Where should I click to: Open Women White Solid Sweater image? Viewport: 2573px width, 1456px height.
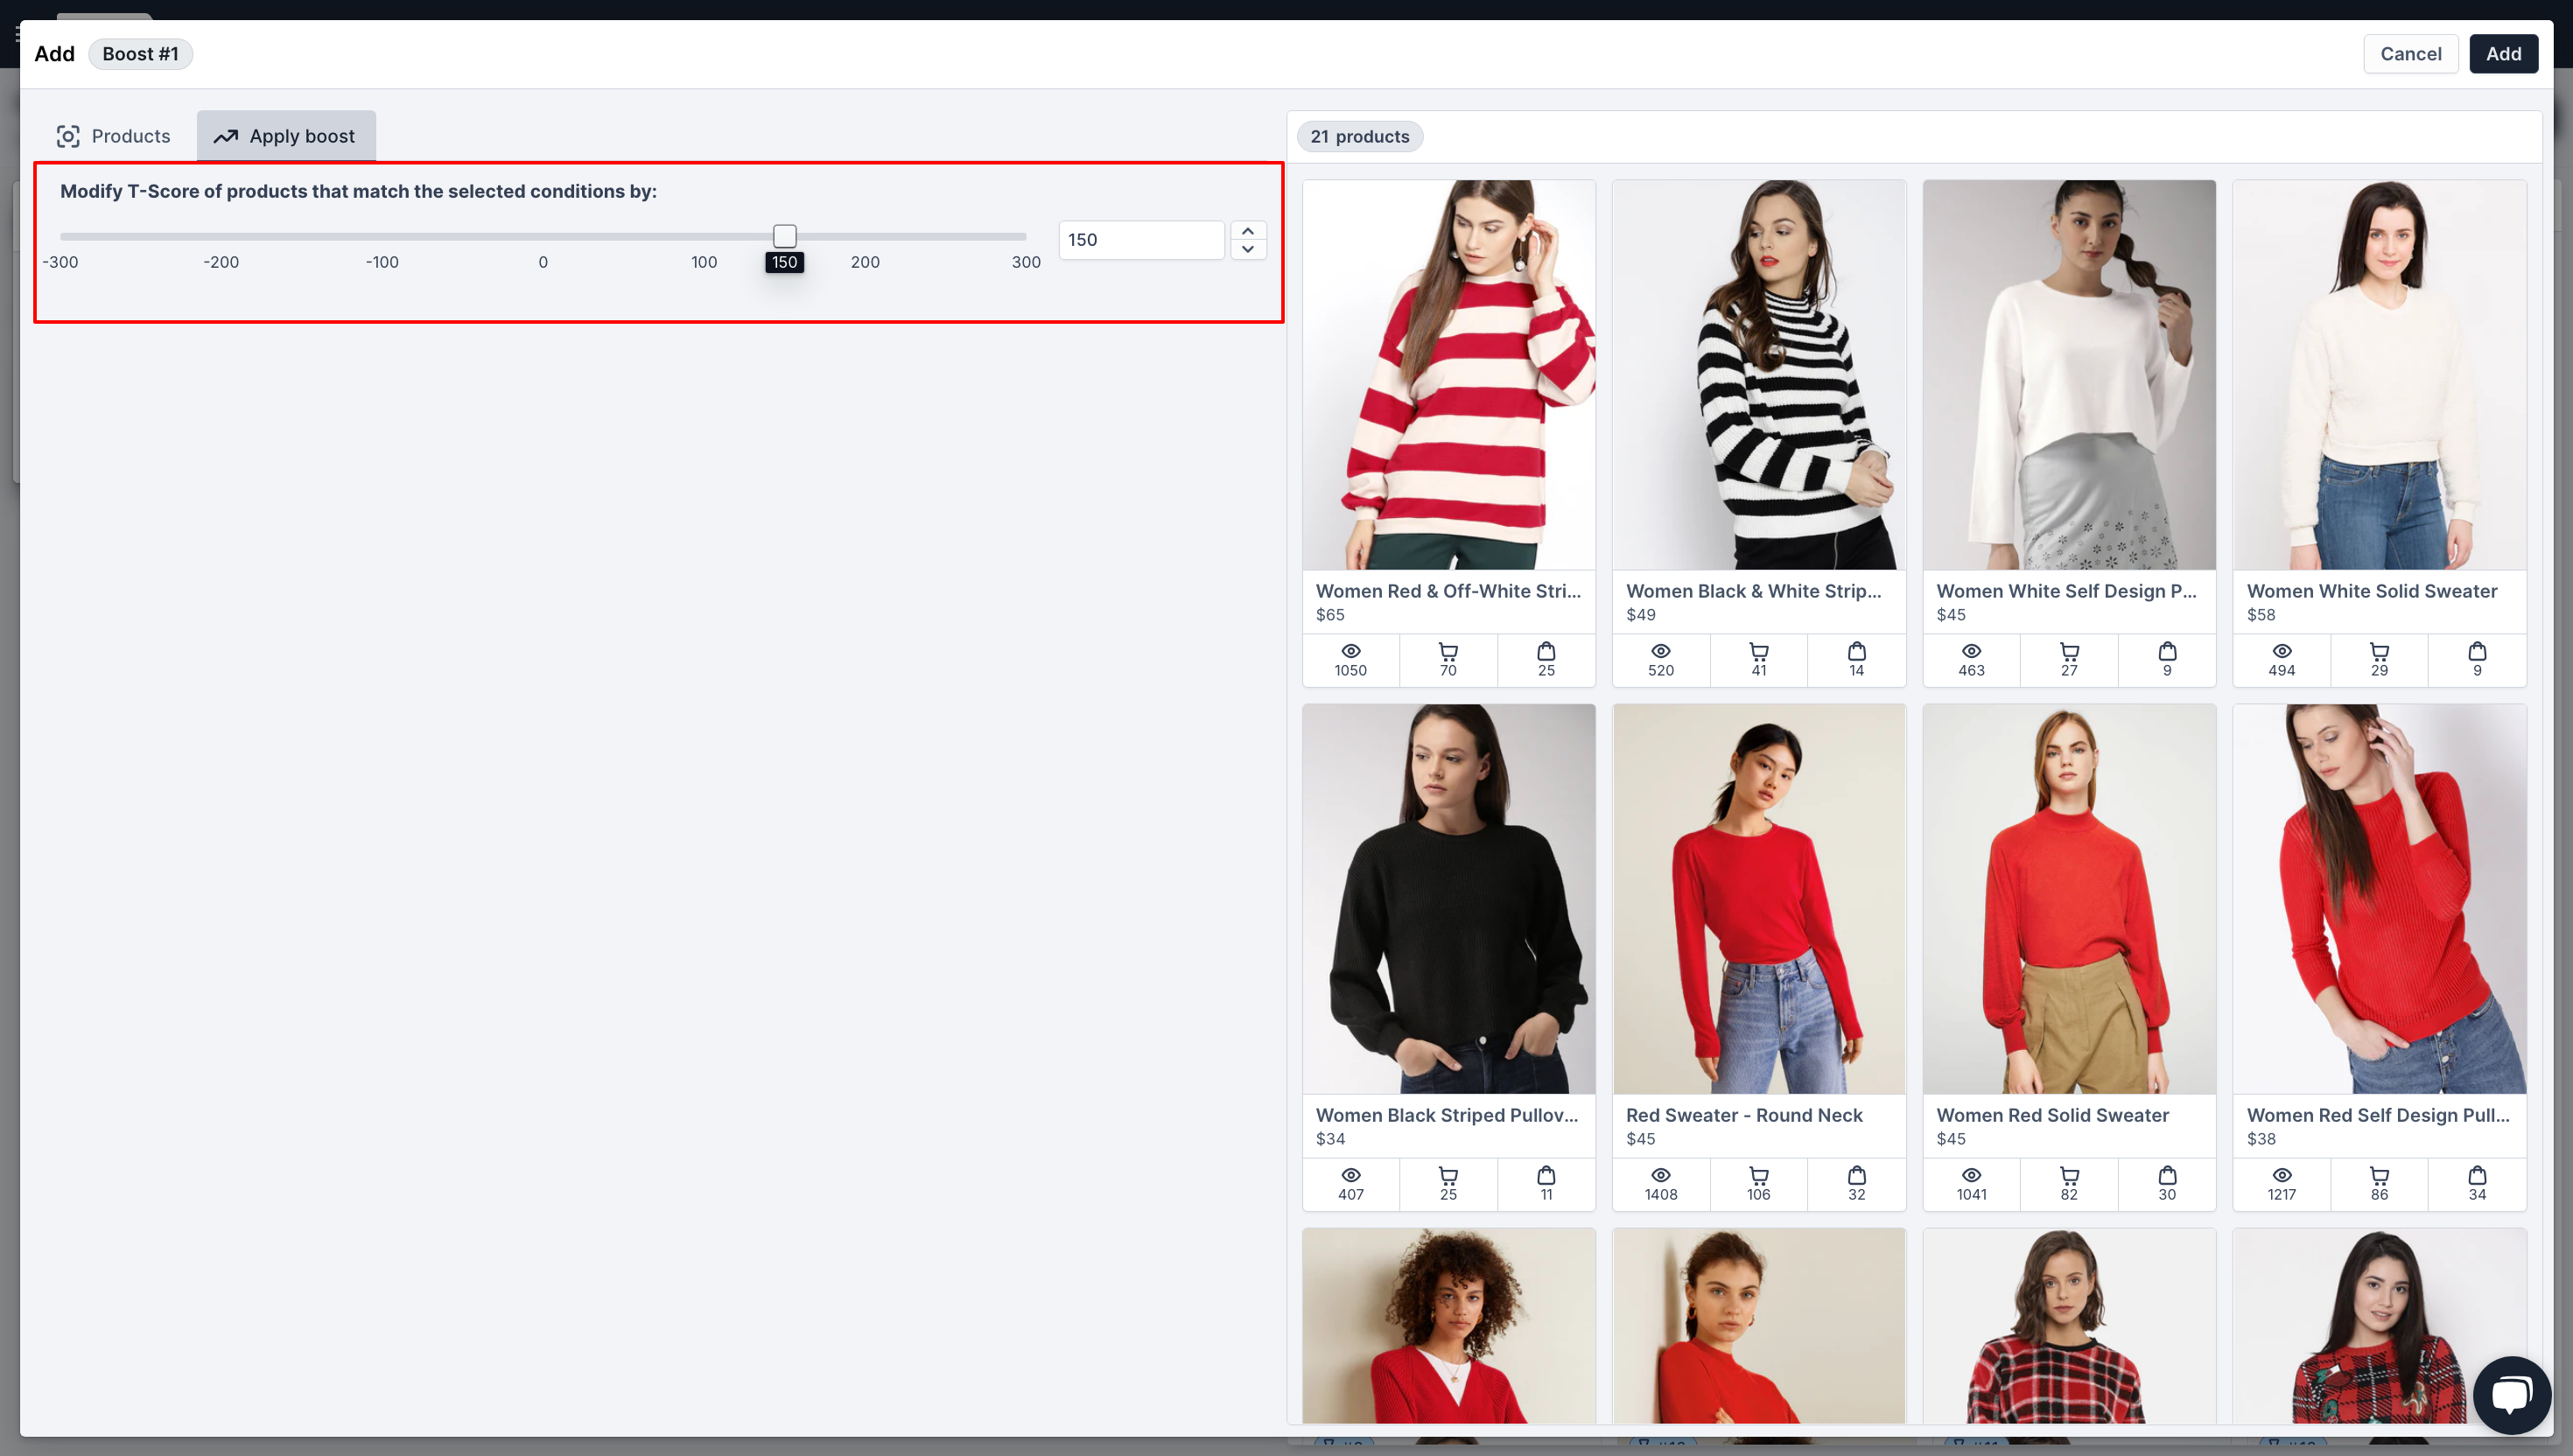[2379, 375]
